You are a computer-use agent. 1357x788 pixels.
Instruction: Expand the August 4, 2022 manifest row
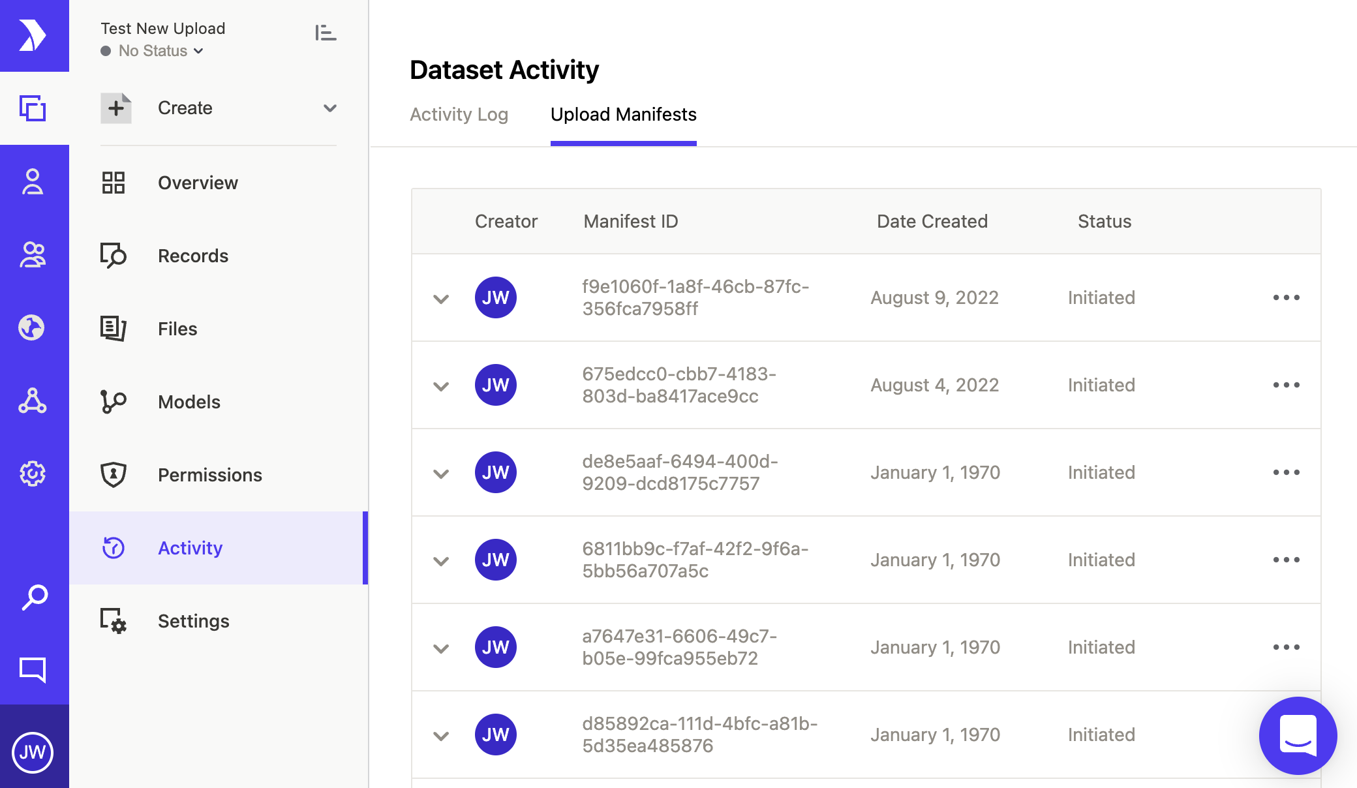441,386
